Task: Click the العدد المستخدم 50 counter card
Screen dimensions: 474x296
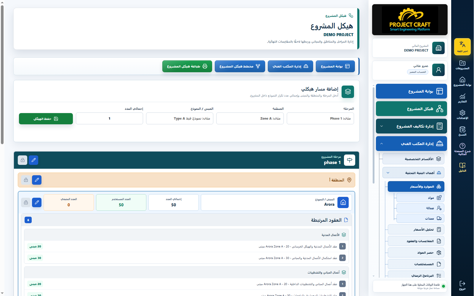Action: point(121,202)
